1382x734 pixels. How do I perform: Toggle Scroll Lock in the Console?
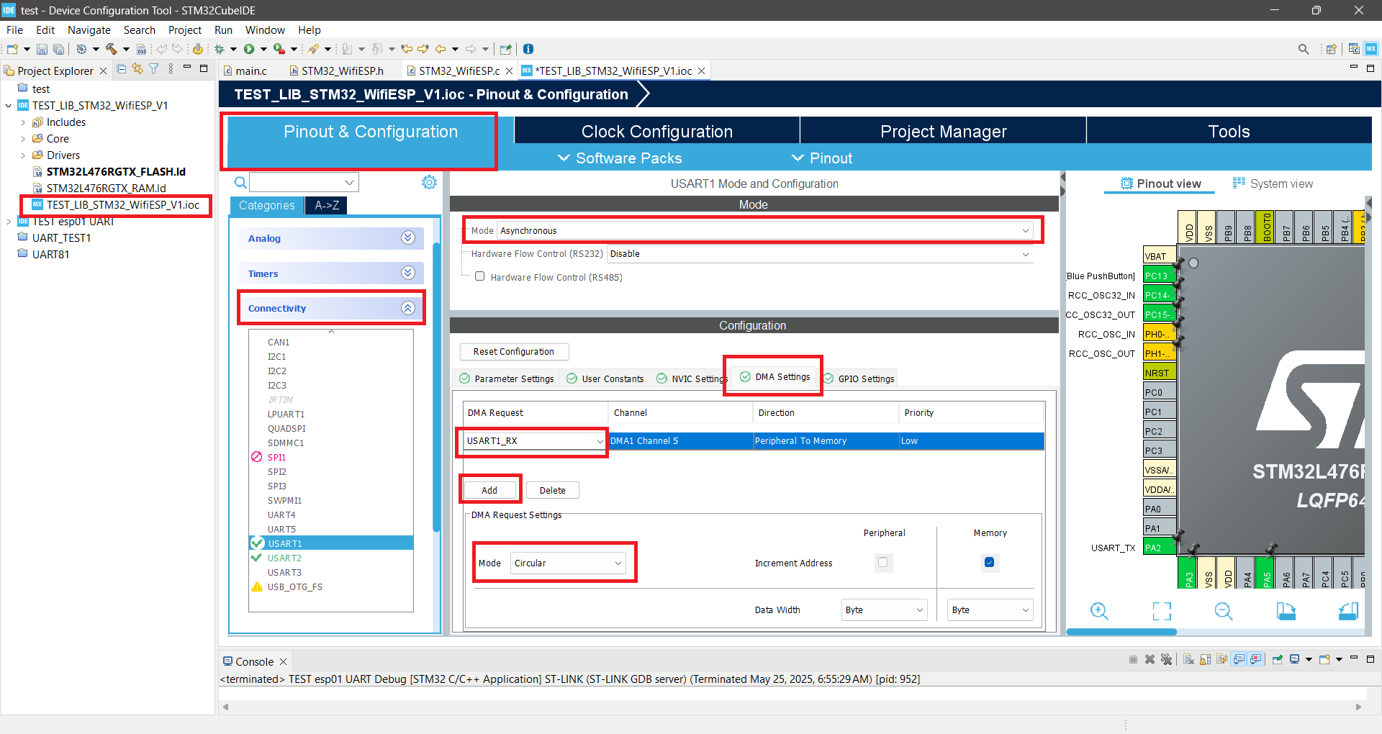pyautogui.click(x=1205, y=659)
